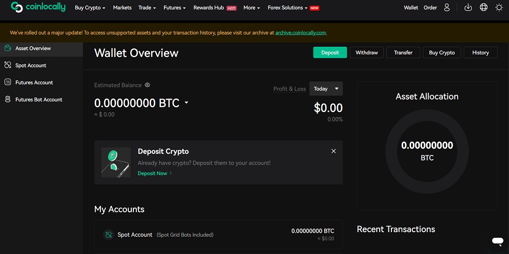Screen dimensions: 509x254
Task: Open the Profit & Loss Today dropdown
Action: [326, 88]
